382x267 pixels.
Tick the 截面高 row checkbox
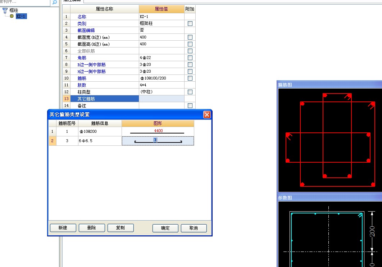tap(190, 44)
